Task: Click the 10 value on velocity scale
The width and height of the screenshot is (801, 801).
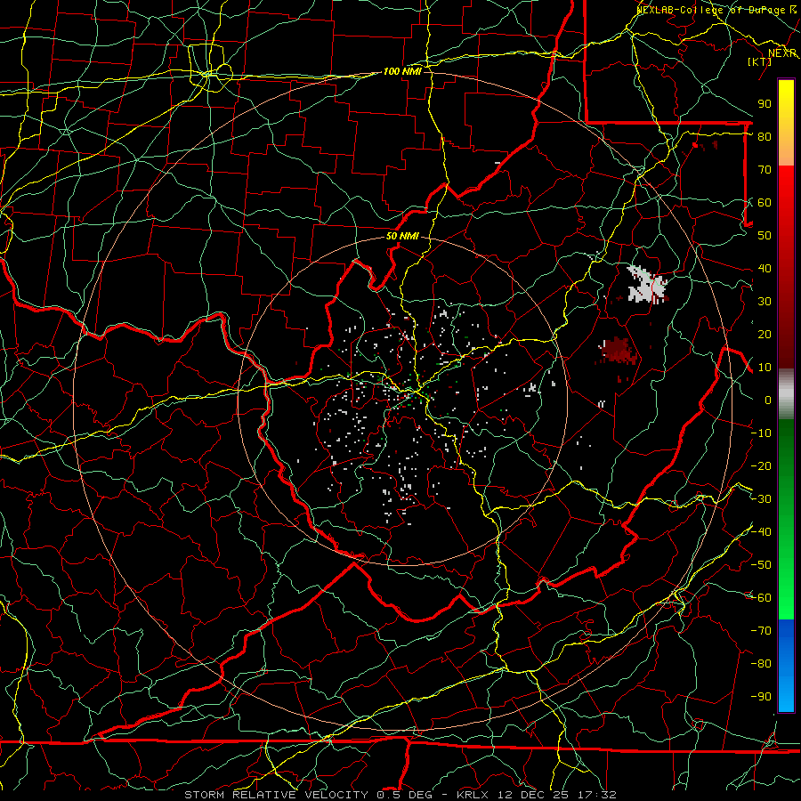Action: coord(765,368)
